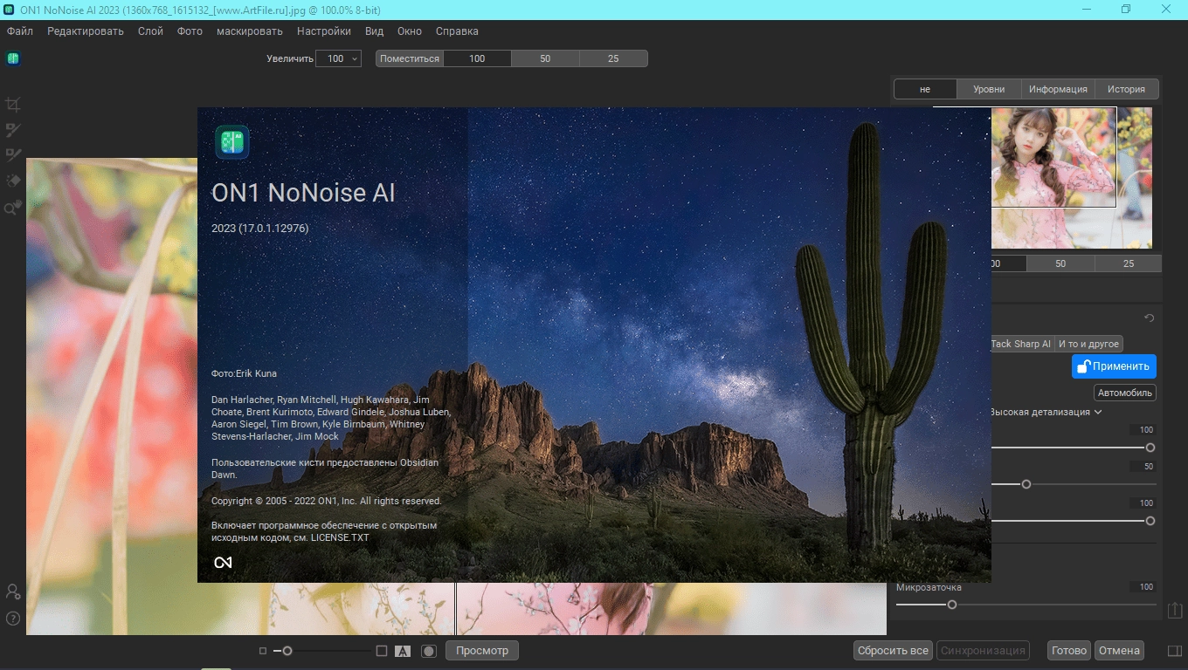Select the eraser tool with sparkles
This screenshot has width=1188, height=670.
click(13, 181)
